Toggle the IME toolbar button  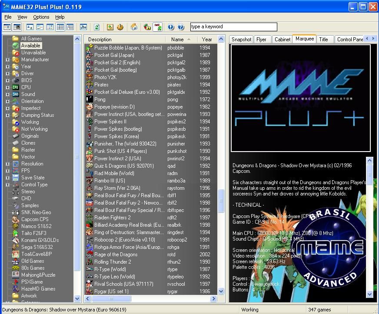pos(158,27)
